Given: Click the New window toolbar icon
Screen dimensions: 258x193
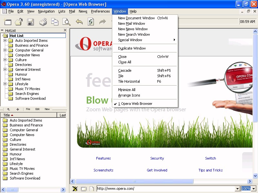Looking at the screenshot, I should pyautogui.click(x=7, y=22).
